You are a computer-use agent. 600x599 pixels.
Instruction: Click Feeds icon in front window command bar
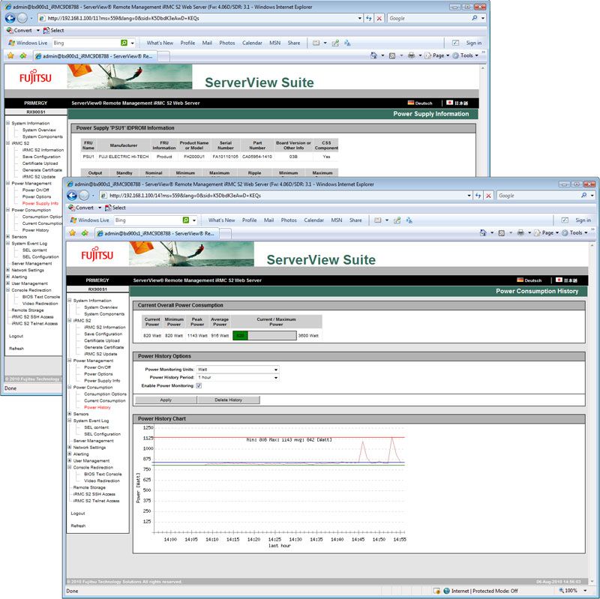tap(501, 232)
